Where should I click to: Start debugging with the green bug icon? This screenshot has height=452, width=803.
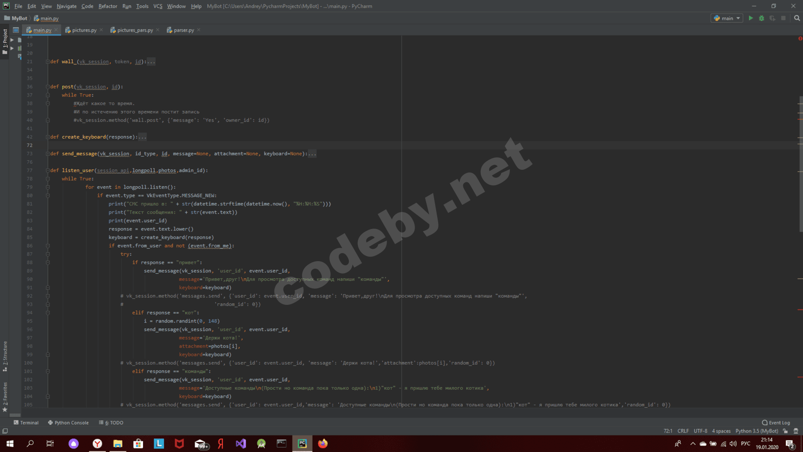point(761,18)
